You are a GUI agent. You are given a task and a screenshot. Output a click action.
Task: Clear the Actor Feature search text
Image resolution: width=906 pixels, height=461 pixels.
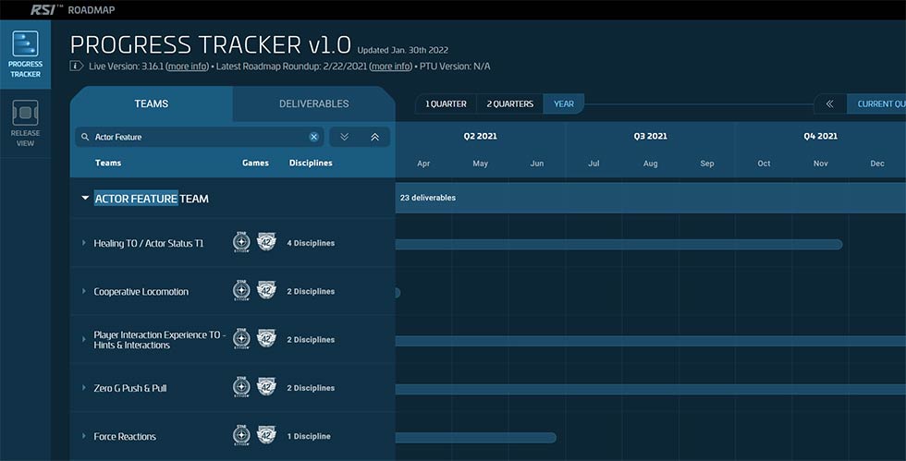click(313, 137)
